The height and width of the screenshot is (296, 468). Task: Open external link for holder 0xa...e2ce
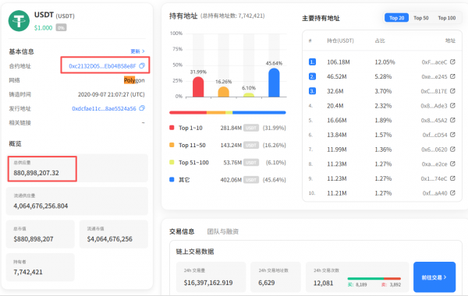point(452,164)
